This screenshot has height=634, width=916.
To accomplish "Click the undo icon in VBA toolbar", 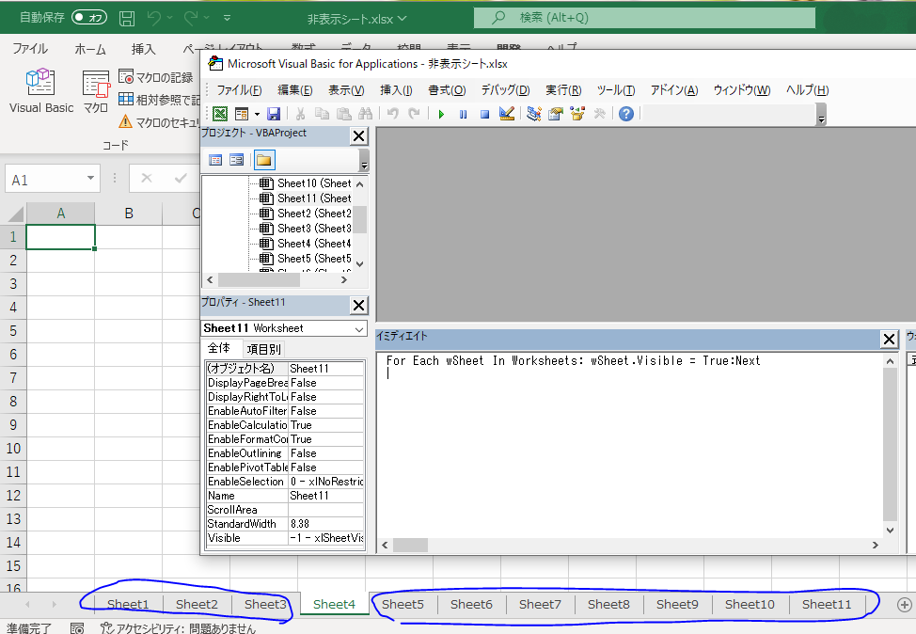I will (x=392, y=114).
